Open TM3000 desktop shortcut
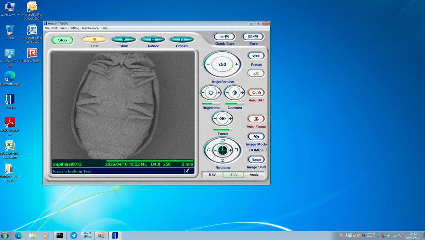The image size is (425, 240). (x=10, y=101)
